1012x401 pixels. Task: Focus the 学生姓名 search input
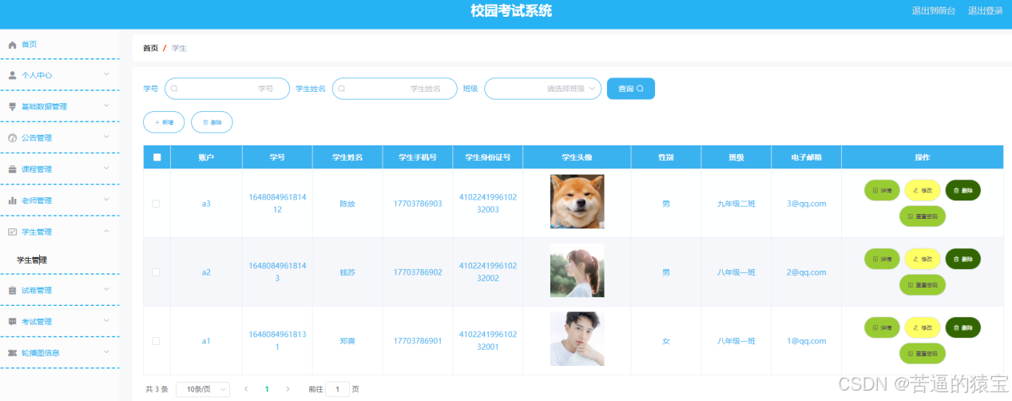tap(395, 89)
